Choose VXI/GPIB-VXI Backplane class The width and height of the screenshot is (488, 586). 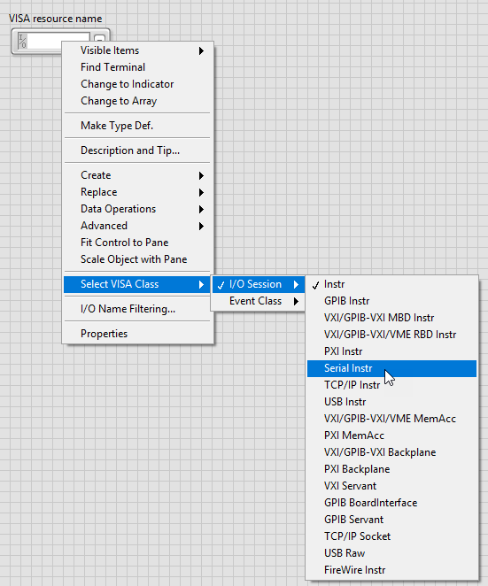coord(391,452)
